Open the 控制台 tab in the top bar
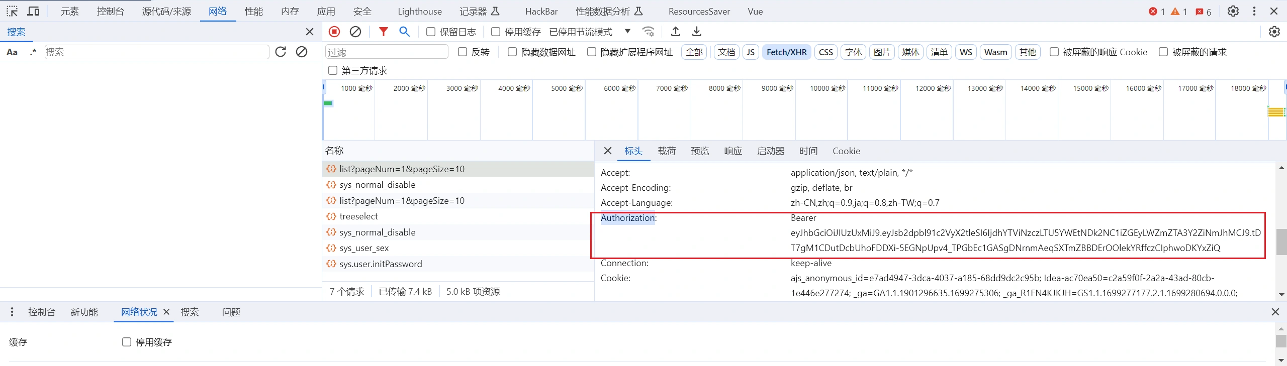1287x366 pixels. 110,11
